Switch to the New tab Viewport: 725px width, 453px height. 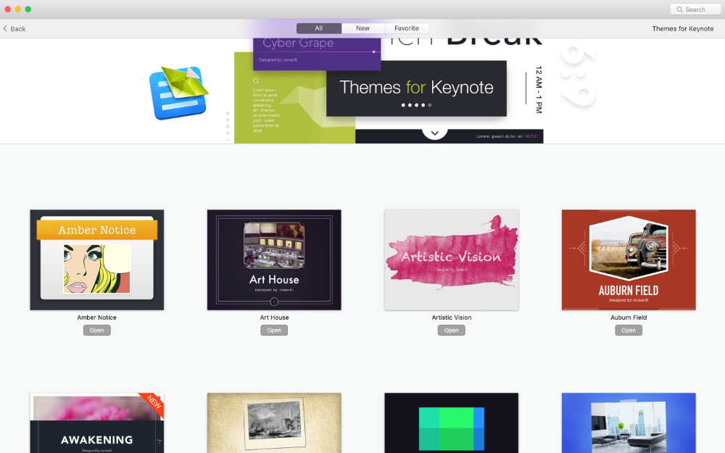[x=362, y=28]
